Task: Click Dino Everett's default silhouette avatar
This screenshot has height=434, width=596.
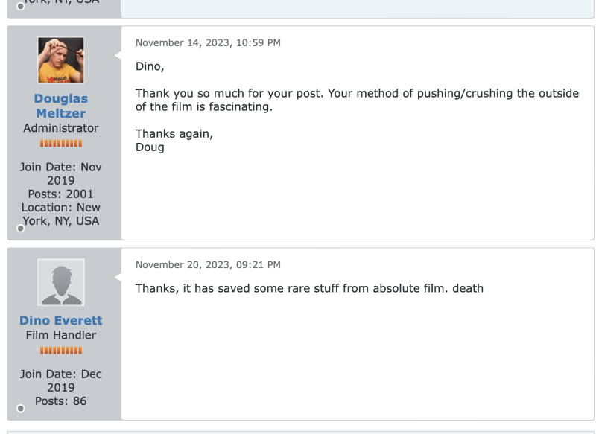Action: click(x=61, y=282)
